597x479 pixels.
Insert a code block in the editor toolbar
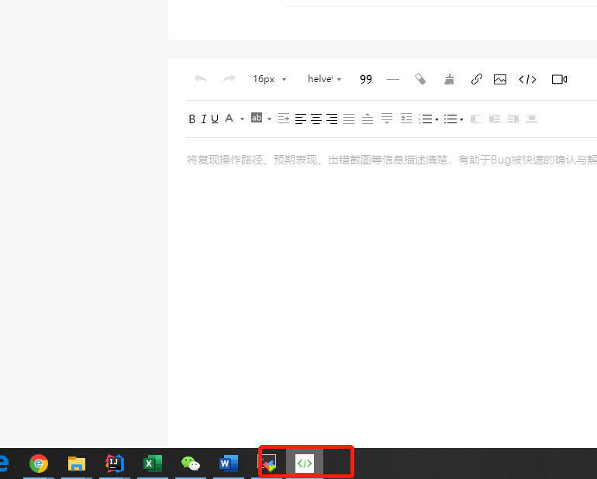click(527, 79)
